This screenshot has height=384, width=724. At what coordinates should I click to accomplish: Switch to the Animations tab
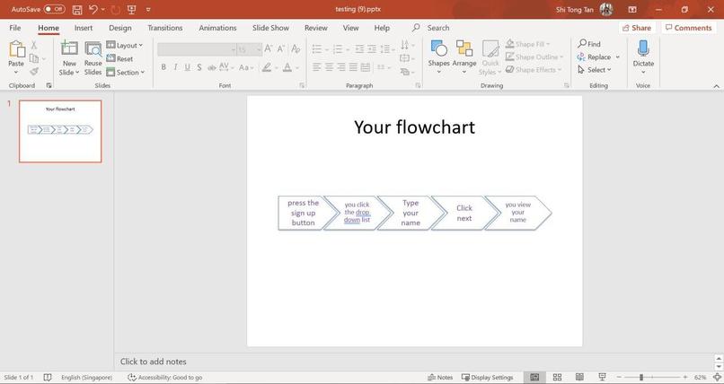tap(218, 28)
